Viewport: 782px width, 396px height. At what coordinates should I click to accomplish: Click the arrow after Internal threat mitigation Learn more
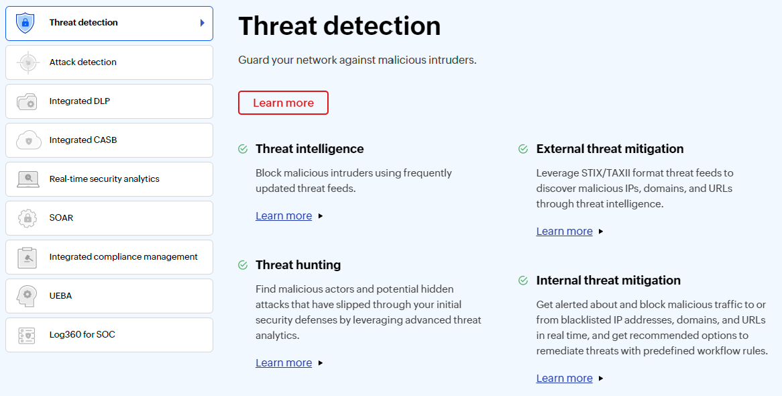coord(601,379)
